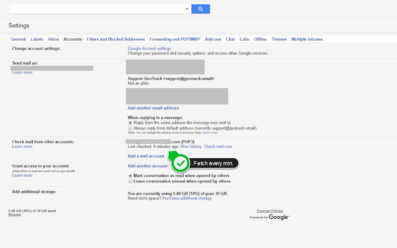This screenshot has width=397, height=248.
Task: Open Program Policies link
Action: click(x=269, y=211)
